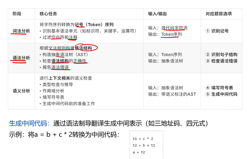Click the text 输出：带语义标注的AST

pyautogui.click(x=172, y=94)
